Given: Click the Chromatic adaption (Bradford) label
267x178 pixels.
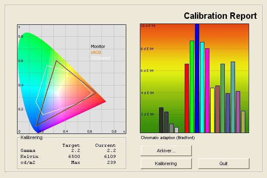Looking at the screenshot, I should 165,138.
